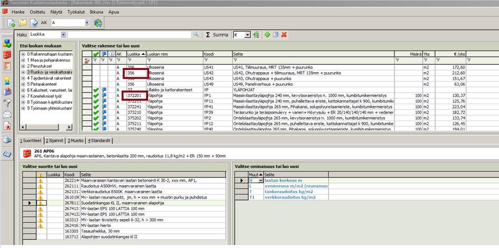The width and height of the screenshot is (499, 248).
Task: Toggle blue flag on the YP2 row
Action: click(104, 118)
